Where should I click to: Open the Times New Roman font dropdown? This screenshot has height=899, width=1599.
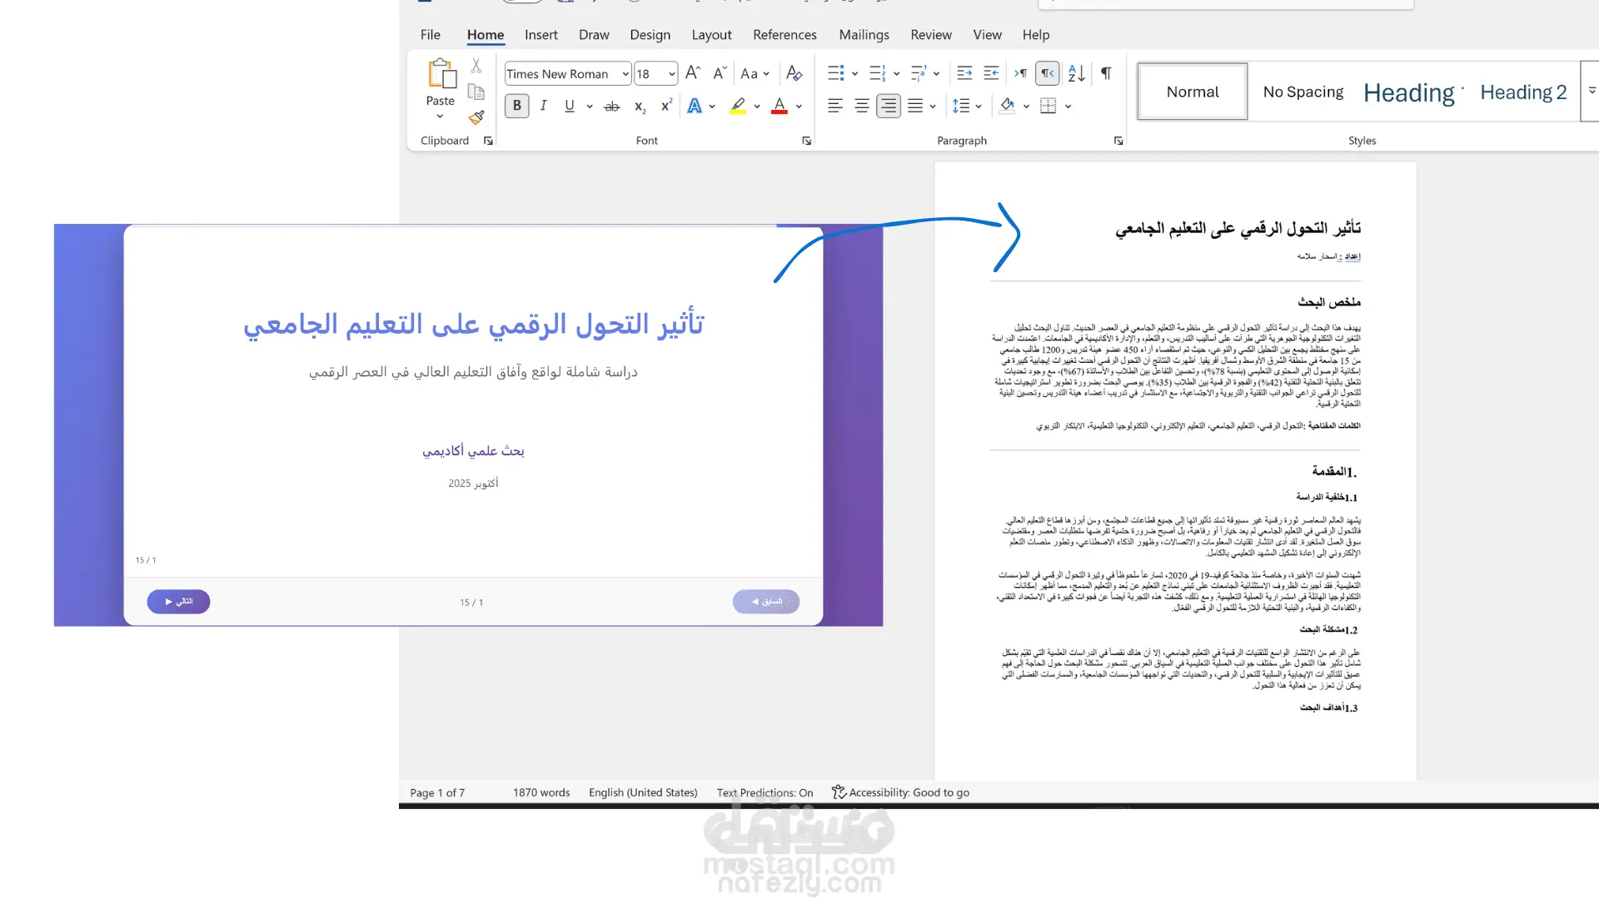point(625,74)
